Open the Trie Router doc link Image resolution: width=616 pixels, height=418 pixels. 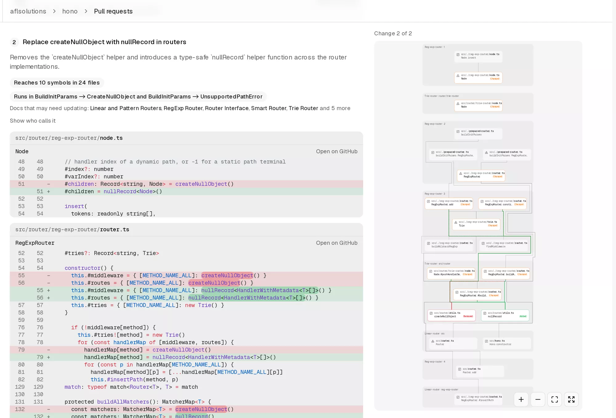pyautogui.click(x=303, y=108)
